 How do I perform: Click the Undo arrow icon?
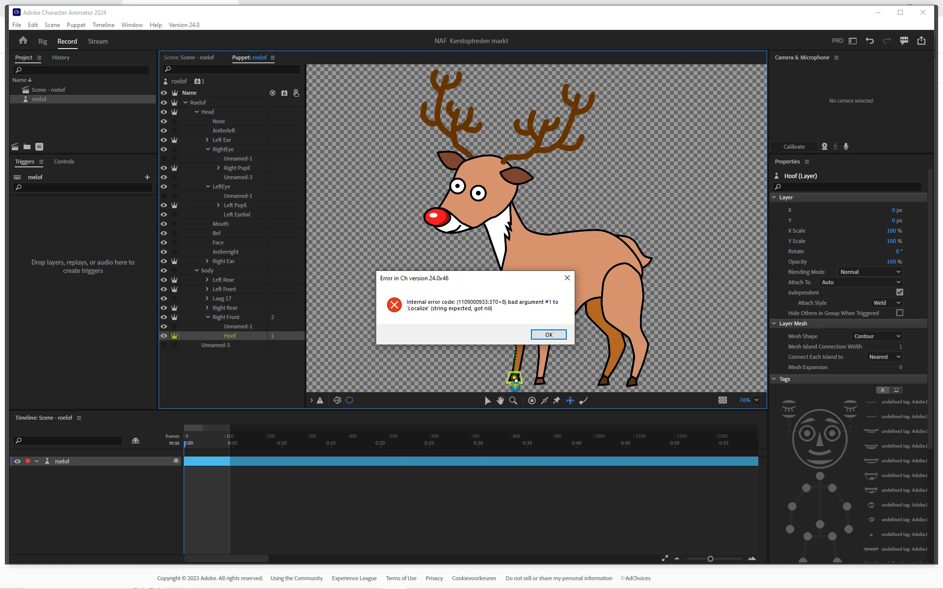coord(869,41)
